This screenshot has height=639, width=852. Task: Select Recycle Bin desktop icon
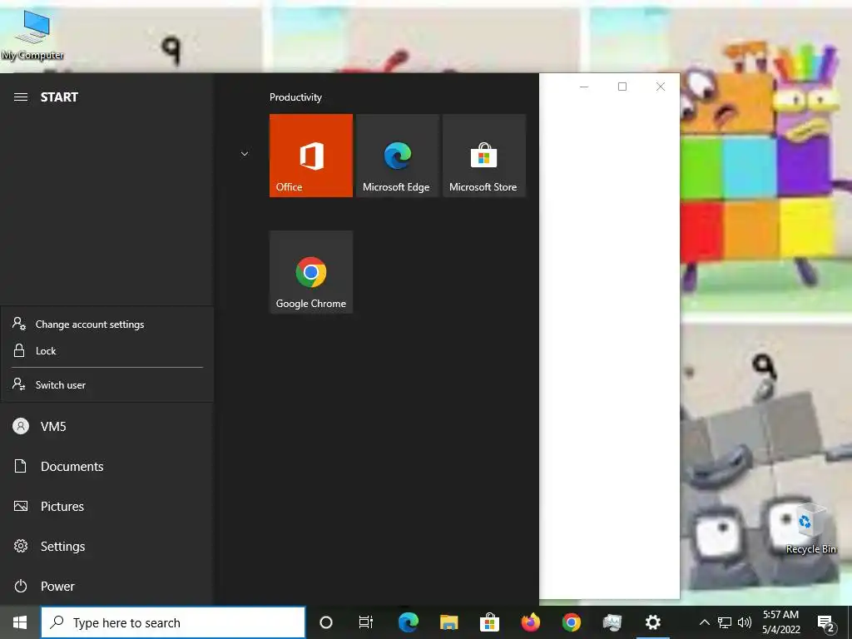click(810, 528)
